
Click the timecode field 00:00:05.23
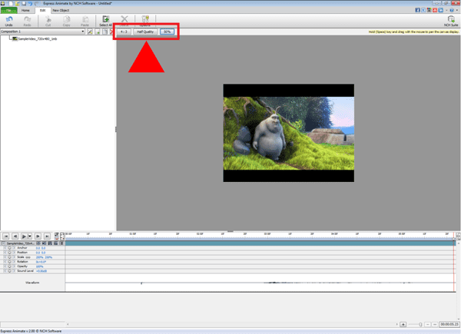(449, 324)
